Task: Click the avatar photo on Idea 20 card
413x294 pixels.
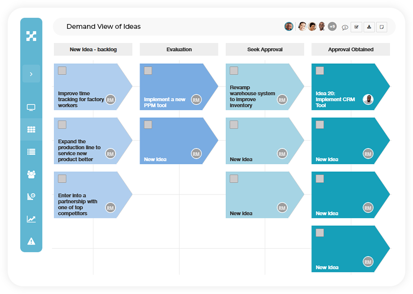Action: [368, 99]
